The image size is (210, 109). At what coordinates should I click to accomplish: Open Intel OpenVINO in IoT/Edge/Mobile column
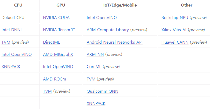[102, 18]
